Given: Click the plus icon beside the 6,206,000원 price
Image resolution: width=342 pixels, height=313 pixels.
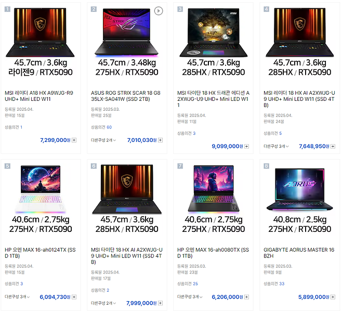Looking at the screenshot, I should click(247, 297).
